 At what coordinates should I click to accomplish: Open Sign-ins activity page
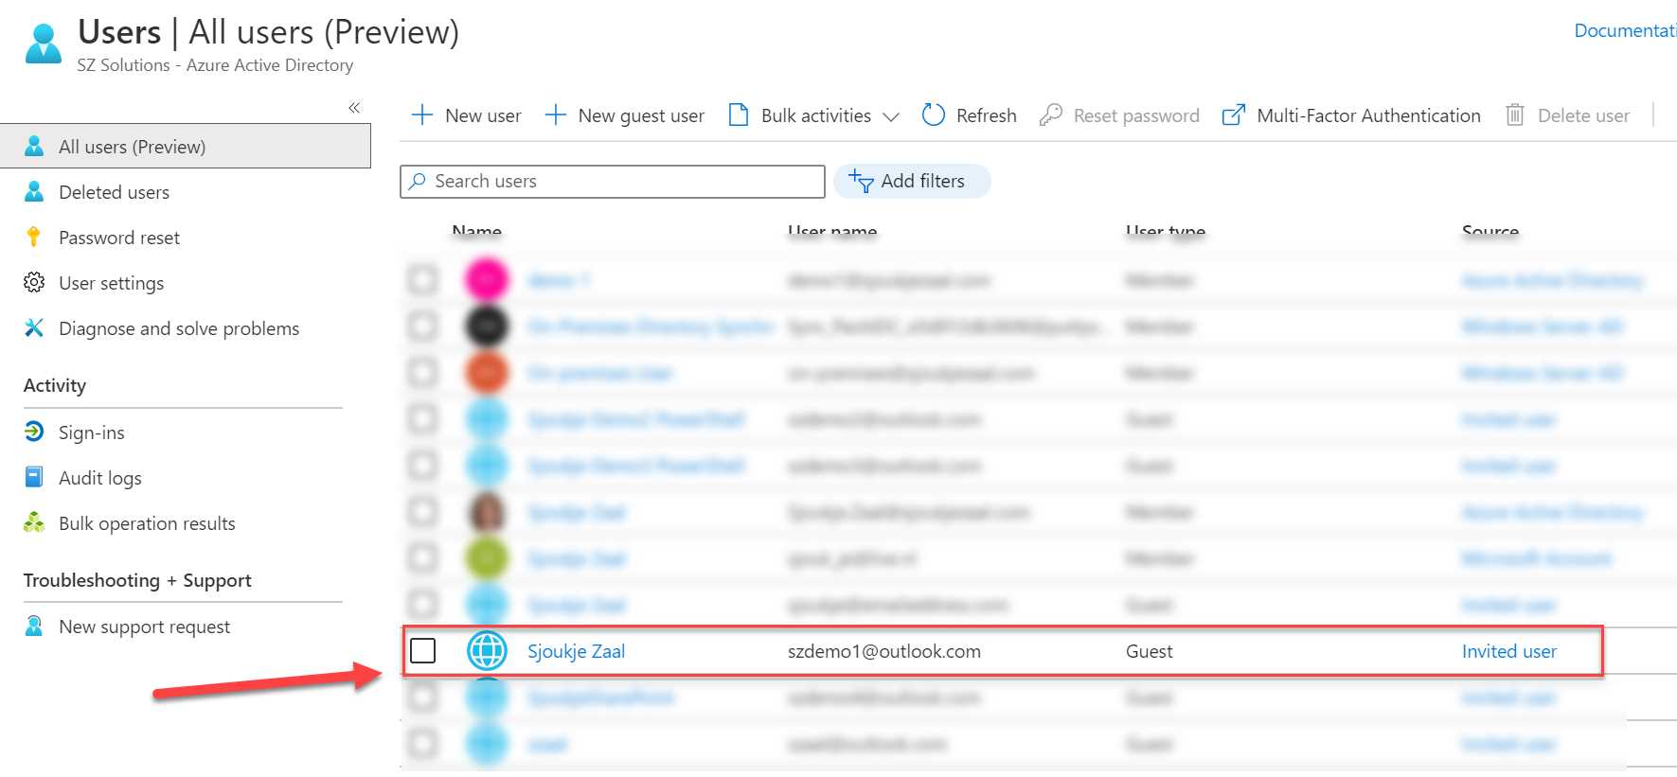point(92,433)
